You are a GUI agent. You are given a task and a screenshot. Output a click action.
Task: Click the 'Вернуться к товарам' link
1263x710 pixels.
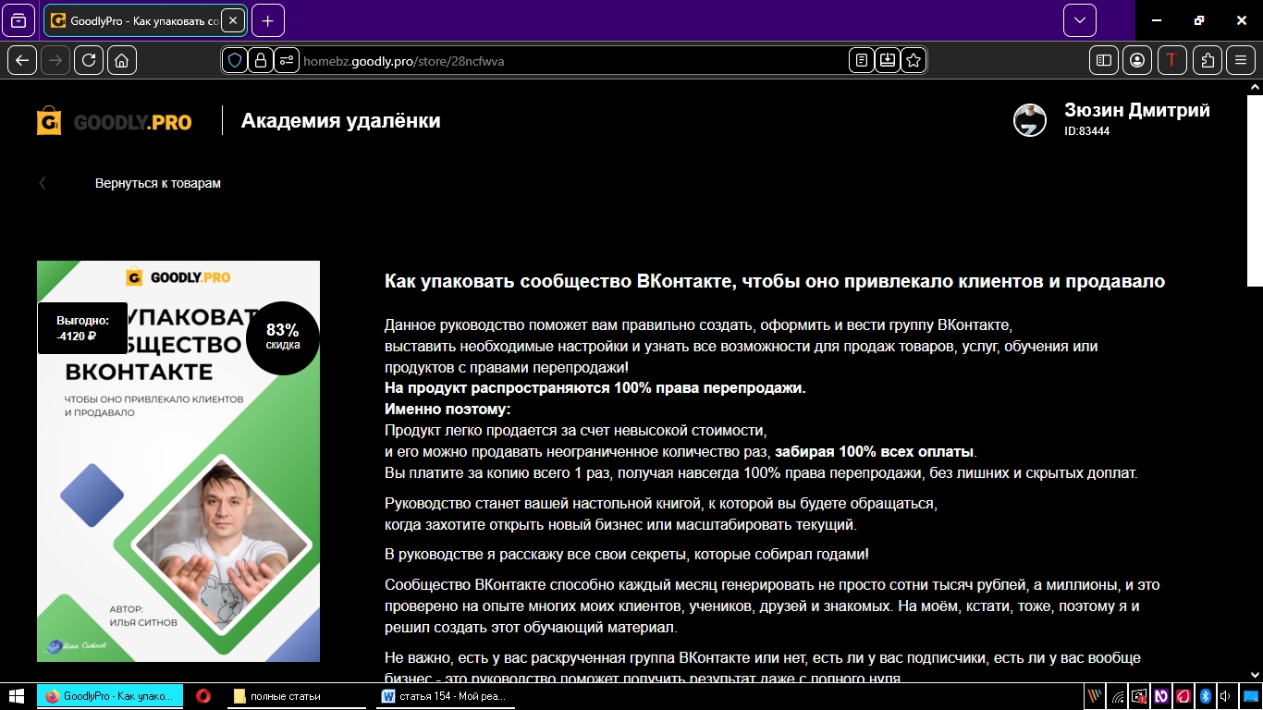tap(157, 183)
